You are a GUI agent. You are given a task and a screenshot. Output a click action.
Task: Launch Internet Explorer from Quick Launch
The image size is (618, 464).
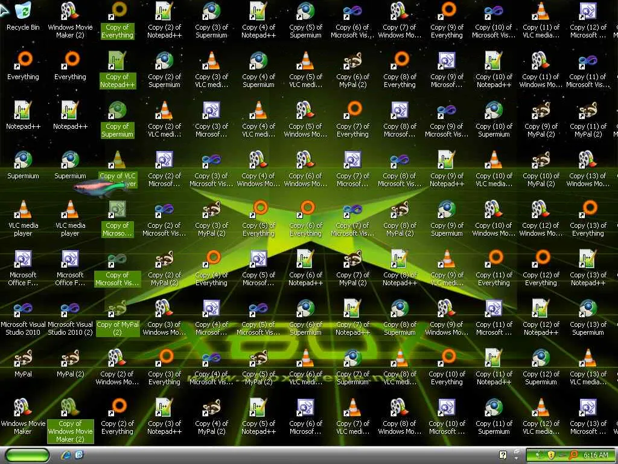66,455
